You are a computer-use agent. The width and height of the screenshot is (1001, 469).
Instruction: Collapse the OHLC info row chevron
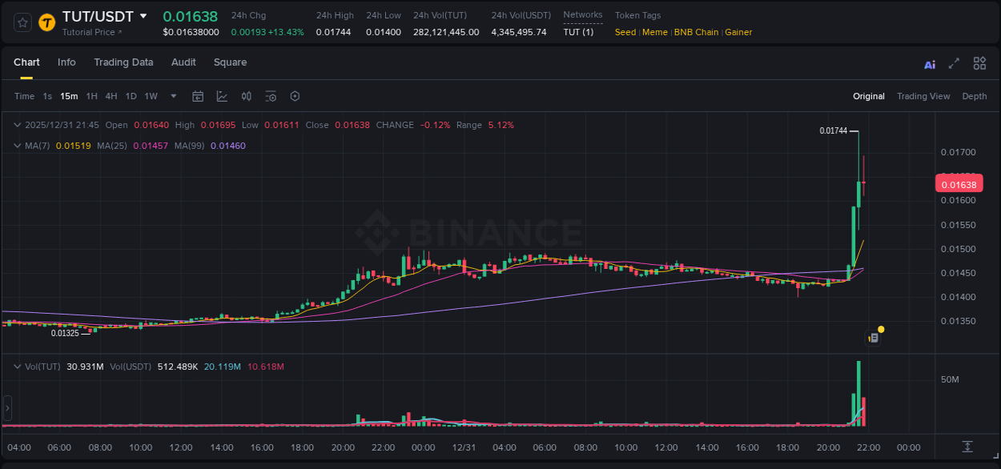pyautogui.click(x=16, y=125)
